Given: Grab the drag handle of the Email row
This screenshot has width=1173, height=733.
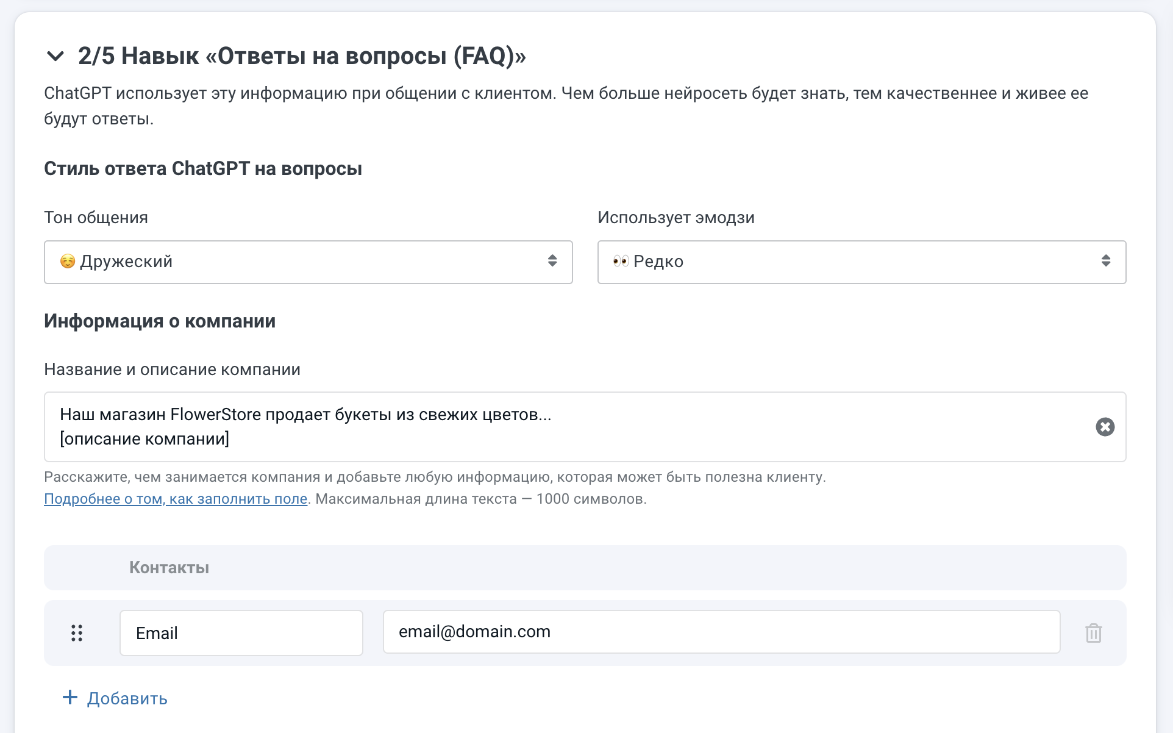Looking at the screenshot, I should pyautogui.click(x=77, y=633).
